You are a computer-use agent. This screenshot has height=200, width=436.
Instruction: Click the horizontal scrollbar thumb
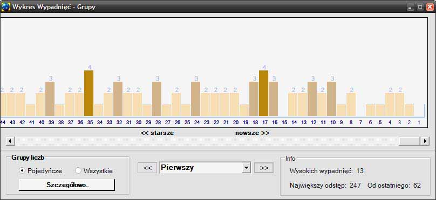point(410,141)
